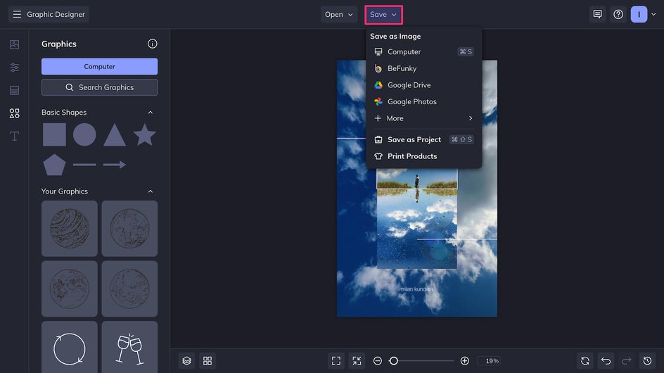Screen dimensions: 664x373
Task: Click the zoom out minus icon
Action: pyautogui.click(x=377, y=361)
